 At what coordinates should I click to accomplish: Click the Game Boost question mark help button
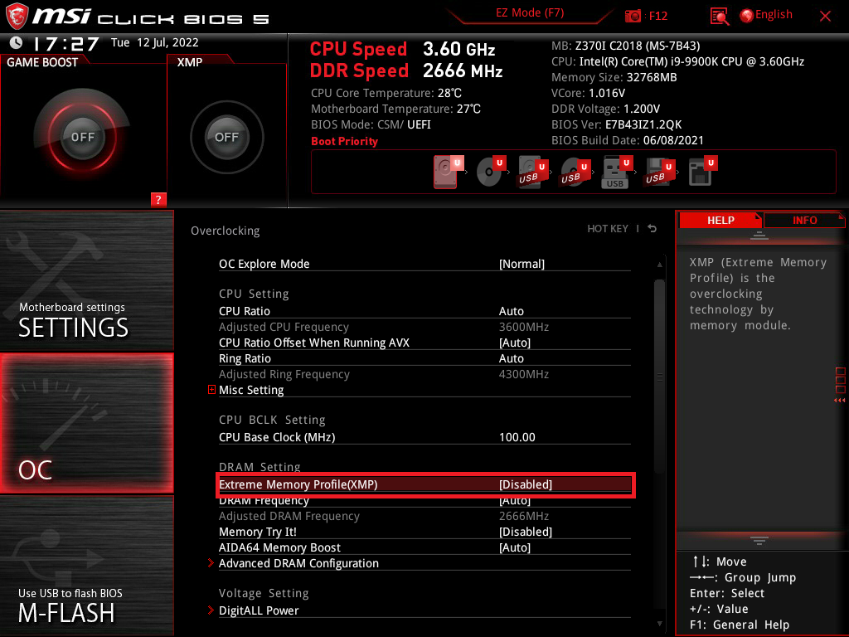(x=158, y=199)
